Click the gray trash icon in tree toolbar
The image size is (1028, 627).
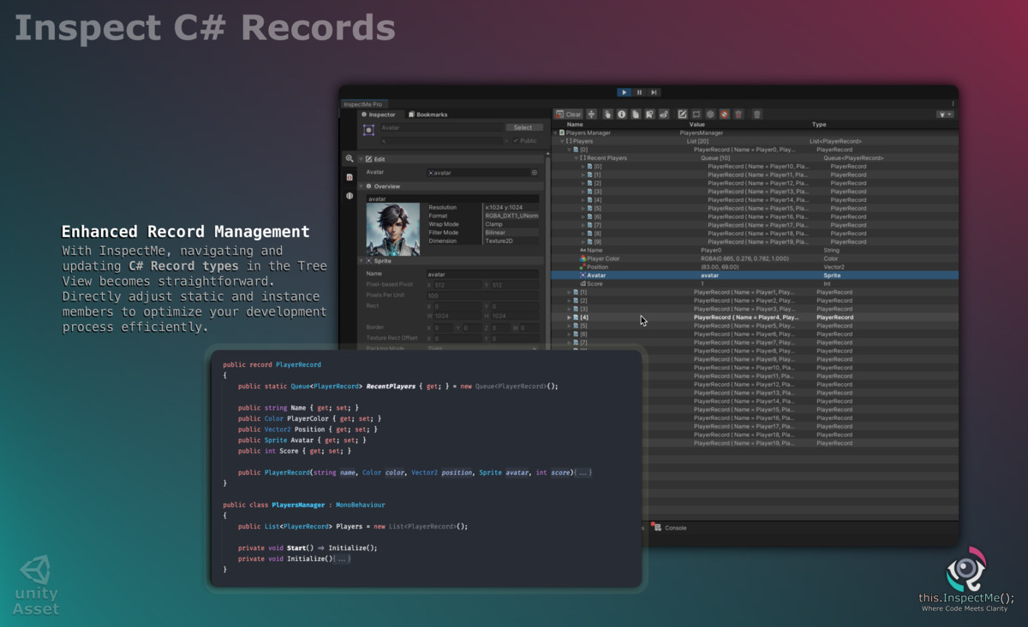coord(756,114)
